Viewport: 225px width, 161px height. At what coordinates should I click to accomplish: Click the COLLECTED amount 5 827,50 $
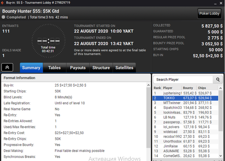coord(212,26)
